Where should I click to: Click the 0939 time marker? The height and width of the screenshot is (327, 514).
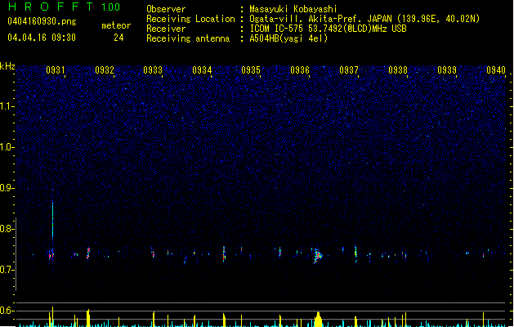point(447,70)
